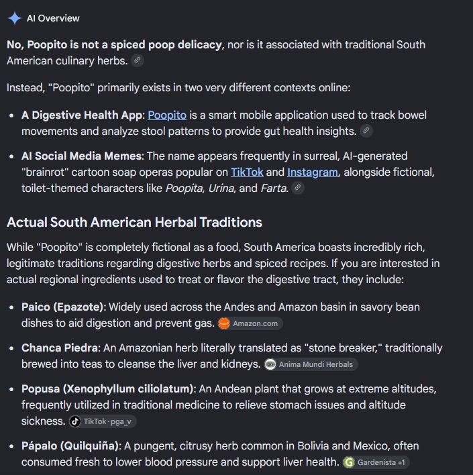Expand the Gardenista +1 additional sources
The height and width of the screenshot is (475, 473).
coord(376,462)
